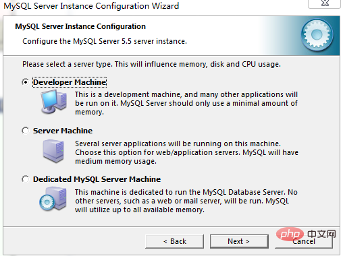This screenshot has height=256, width=343.
Task: Go to the next wizard step
Action: 239,241
